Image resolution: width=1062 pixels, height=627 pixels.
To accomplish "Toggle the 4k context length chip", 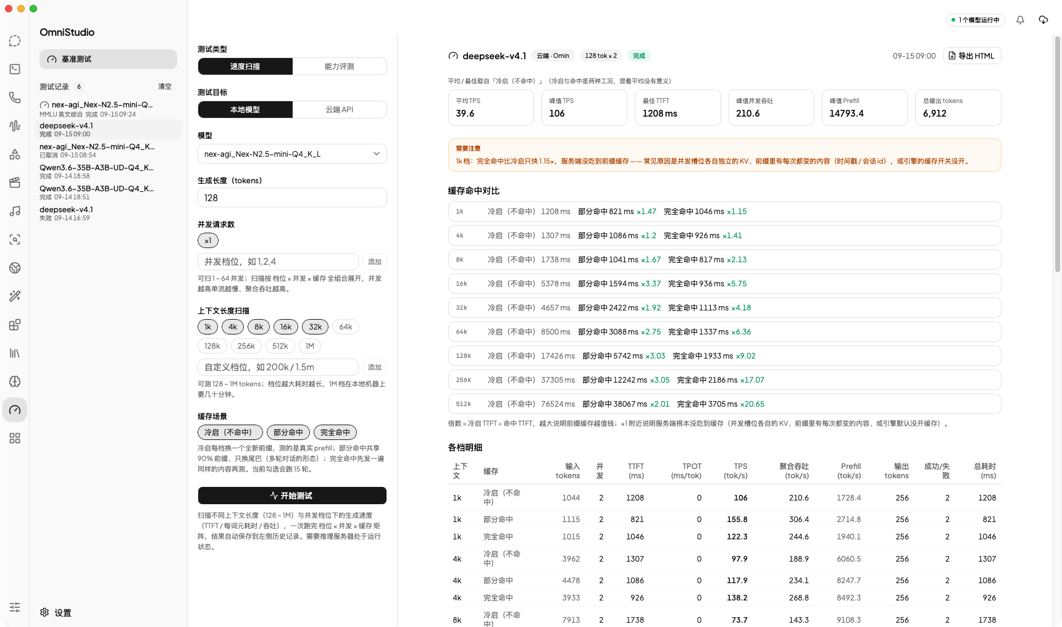I will pos(233,327).
